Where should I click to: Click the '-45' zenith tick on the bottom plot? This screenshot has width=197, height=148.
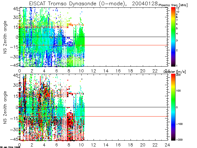14,139
